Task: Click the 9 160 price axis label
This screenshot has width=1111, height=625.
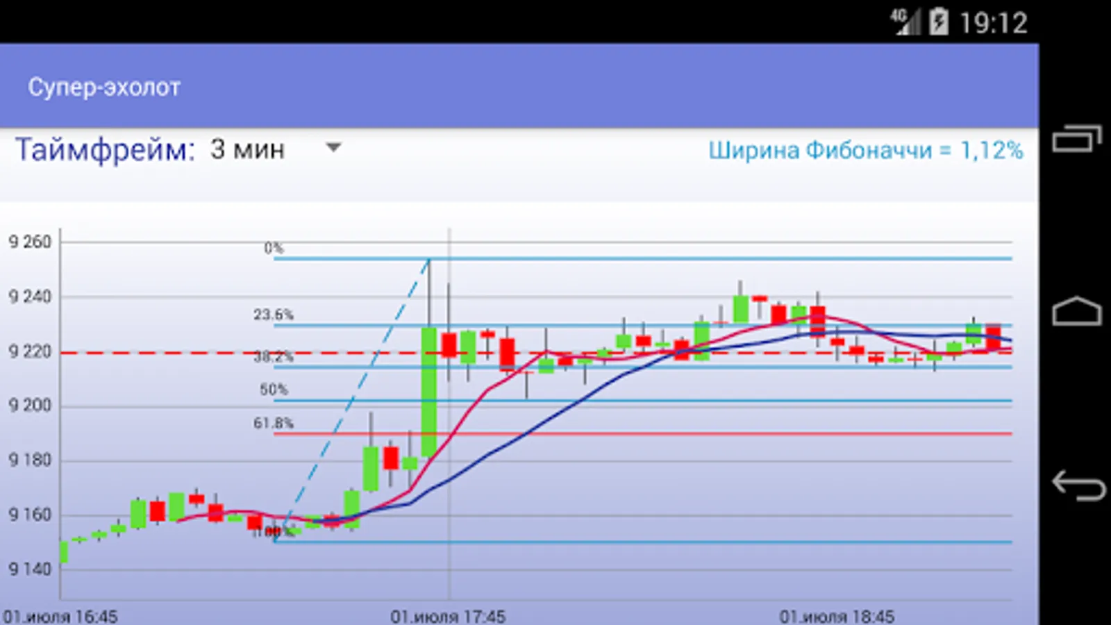Action: coord(30,515)
